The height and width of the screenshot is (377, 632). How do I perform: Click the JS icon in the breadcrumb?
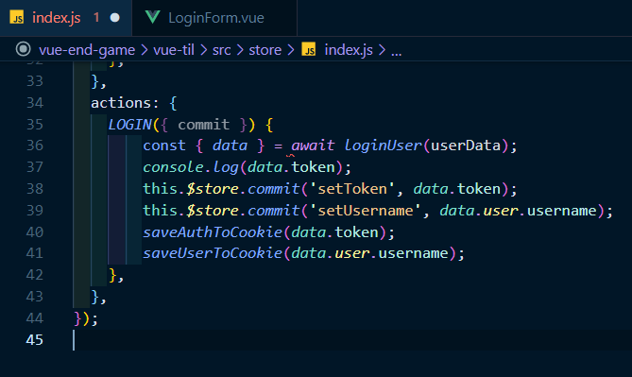(x=309, y=50)
